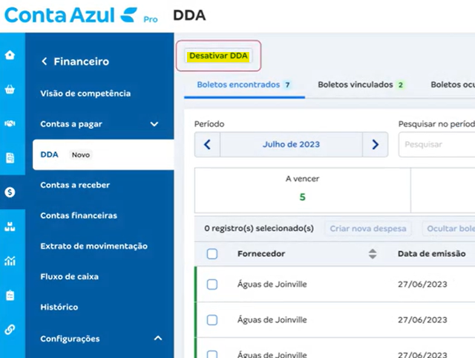Click the Conta Azul logo

coord(71,15)
